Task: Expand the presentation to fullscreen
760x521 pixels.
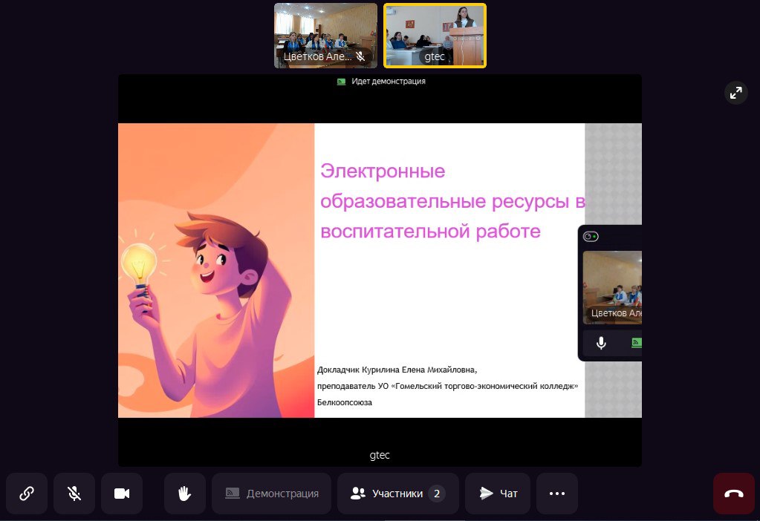Action: pos(735,93)
